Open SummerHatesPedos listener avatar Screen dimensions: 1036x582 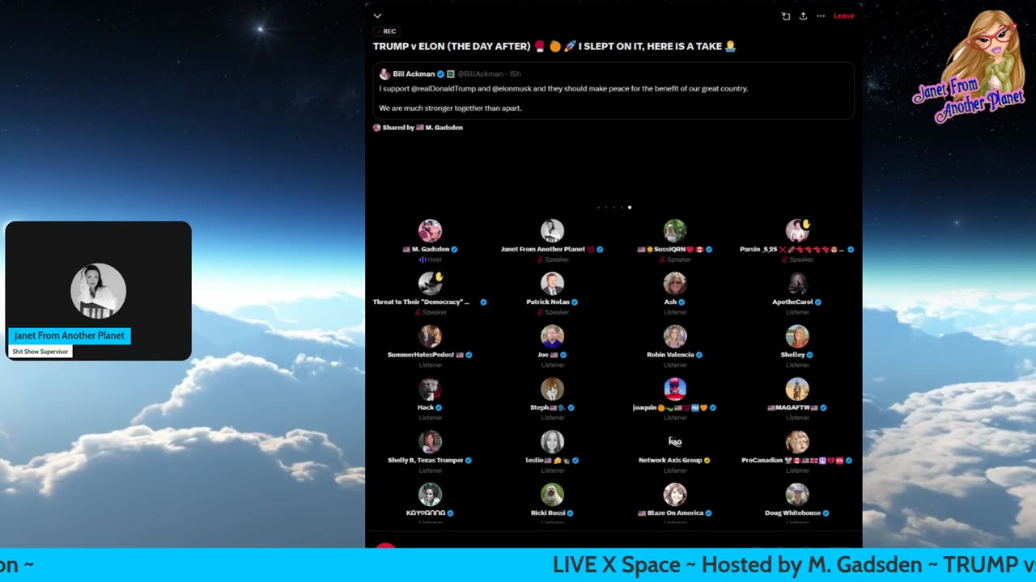[x=430, y=336]
